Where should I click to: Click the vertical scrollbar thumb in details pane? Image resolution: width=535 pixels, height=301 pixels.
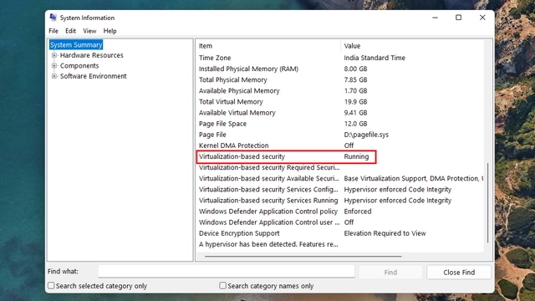[487, 202]
